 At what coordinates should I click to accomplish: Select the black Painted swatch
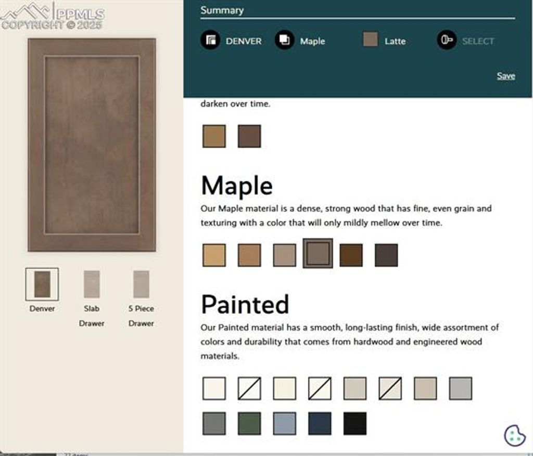click(x=355, y=424)
